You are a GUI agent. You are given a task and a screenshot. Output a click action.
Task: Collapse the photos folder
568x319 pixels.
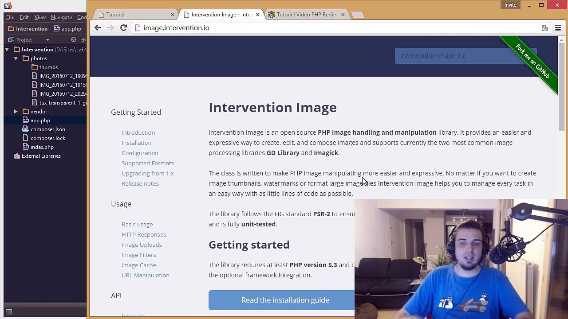[16, 58]
